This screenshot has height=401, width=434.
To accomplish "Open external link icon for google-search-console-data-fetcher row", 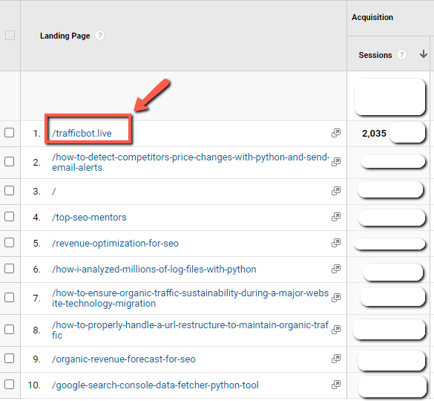I will pos(336,385).
